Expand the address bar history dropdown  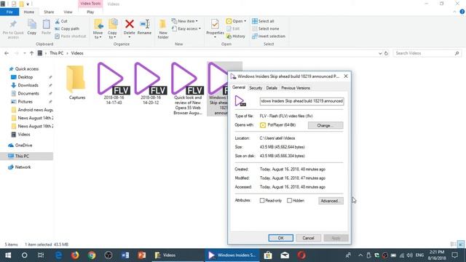point(380,53)
